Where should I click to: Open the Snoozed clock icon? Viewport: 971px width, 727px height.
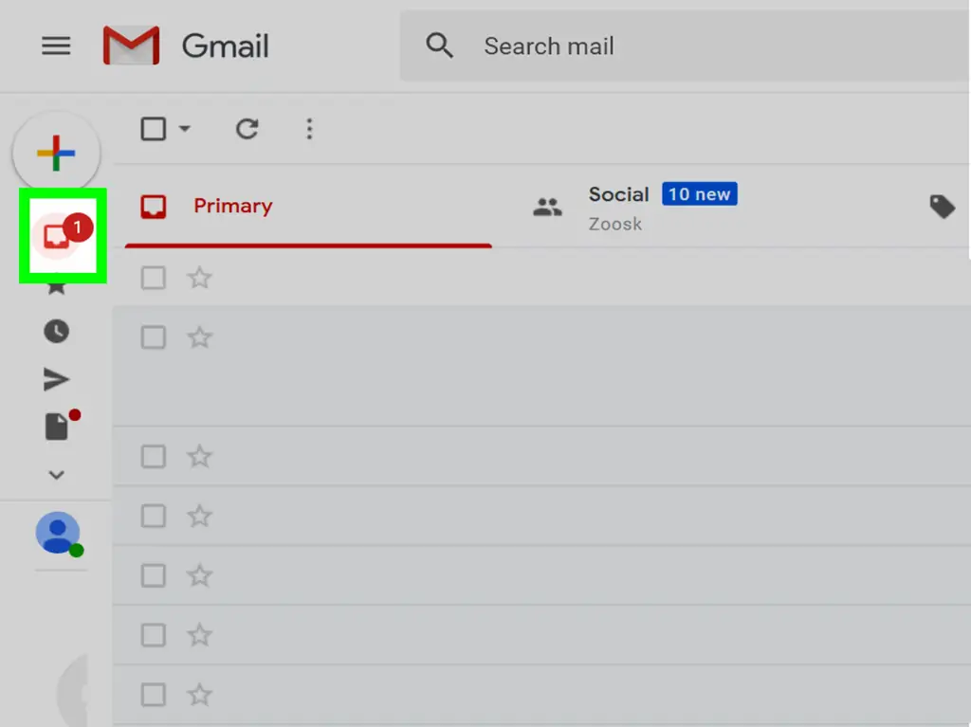click(x=56, y=331)
